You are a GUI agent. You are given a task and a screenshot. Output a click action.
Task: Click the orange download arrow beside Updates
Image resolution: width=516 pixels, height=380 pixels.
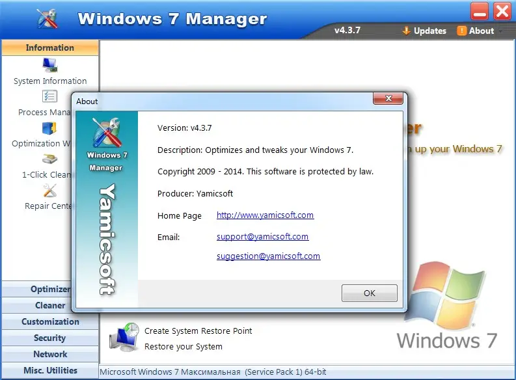406,31
